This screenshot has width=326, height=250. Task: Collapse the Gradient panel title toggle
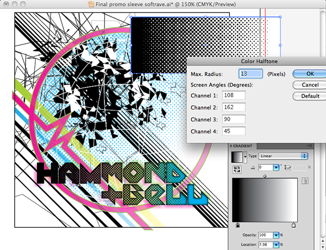coord(231,146)
